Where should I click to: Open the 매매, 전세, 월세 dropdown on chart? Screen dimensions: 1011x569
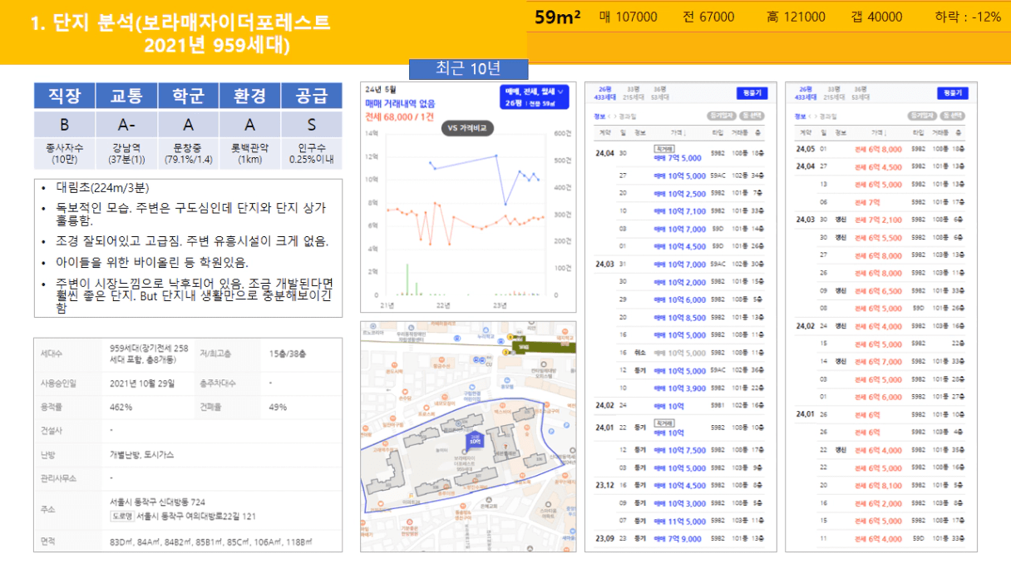click(535, 96)
